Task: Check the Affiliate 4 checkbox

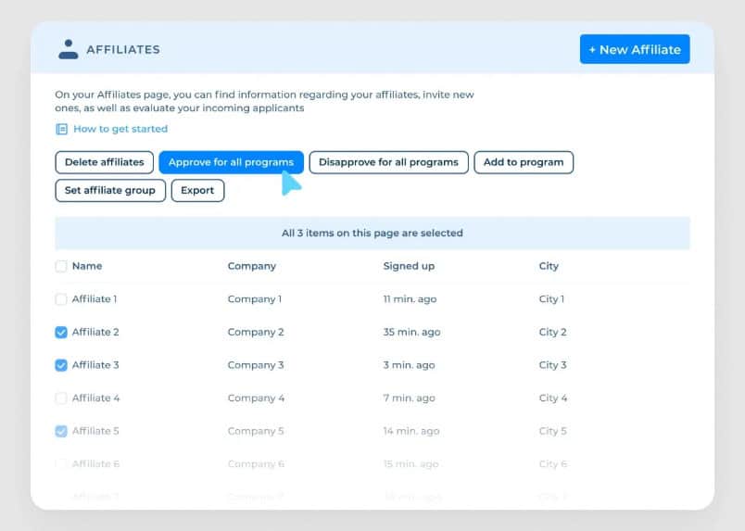Action: click(x=61, y=398)
